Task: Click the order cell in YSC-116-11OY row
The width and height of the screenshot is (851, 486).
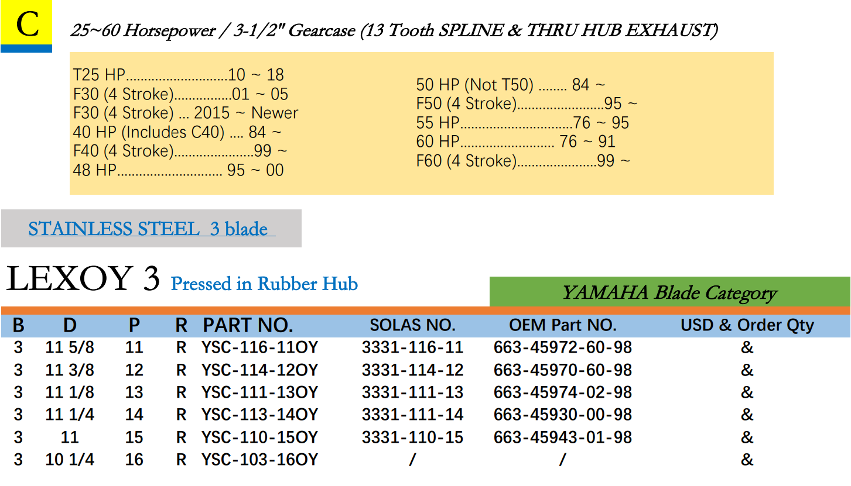Action: 747,347
